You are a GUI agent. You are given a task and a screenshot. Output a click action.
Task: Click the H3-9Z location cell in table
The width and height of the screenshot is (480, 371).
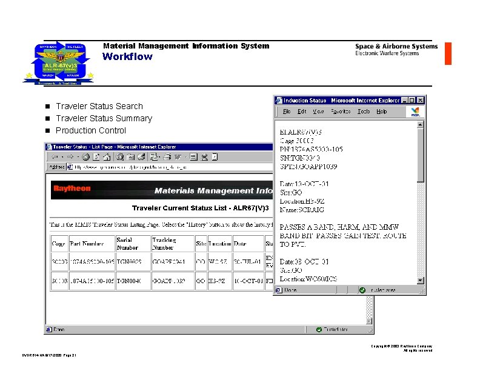point(220,281)
